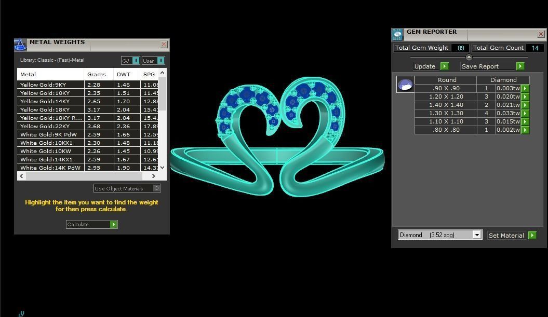Click metal table scroll left arrow
Image resolution: width=548 pixels, height=317 pixels.
tap(21, 176)
